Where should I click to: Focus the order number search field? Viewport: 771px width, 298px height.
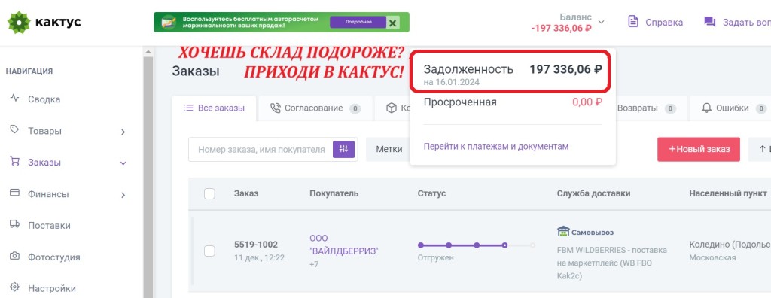261,150
